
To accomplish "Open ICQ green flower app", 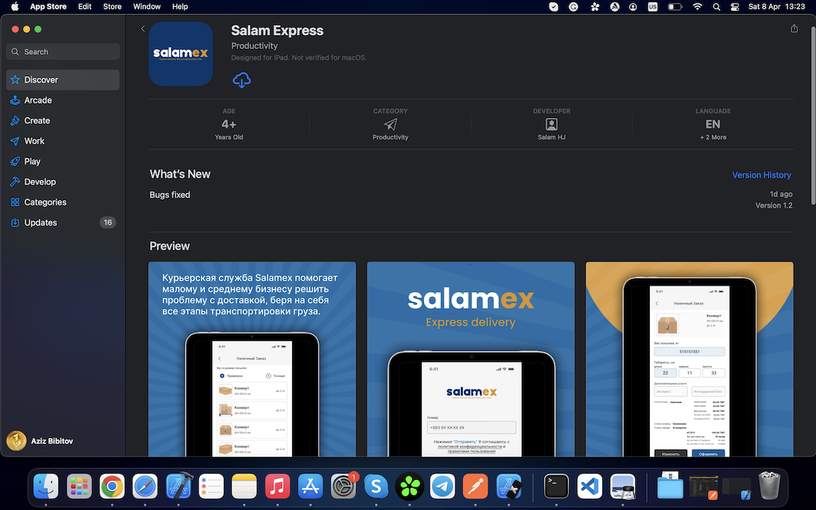I will pos(409,486).
